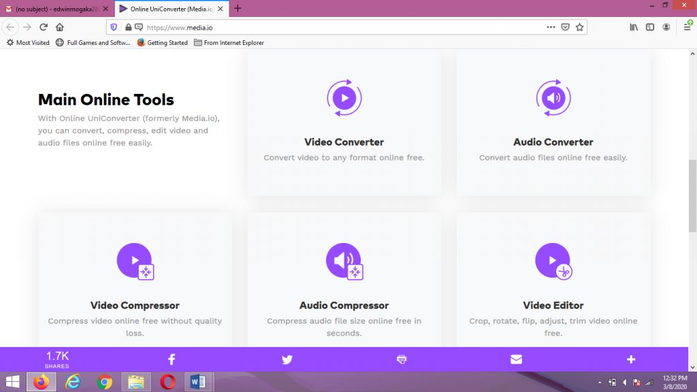This screenshot has height=392, width=697.
Task: Click the scrollbar up arrow
Action: pyautogui.click(x=692, y=54)
